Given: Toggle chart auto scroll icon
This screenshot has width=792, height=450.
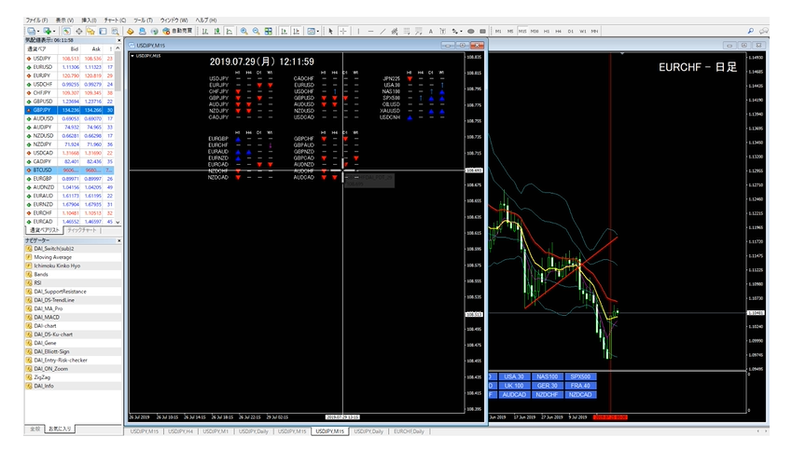Looking at the screenshot, I should [284, 32].
